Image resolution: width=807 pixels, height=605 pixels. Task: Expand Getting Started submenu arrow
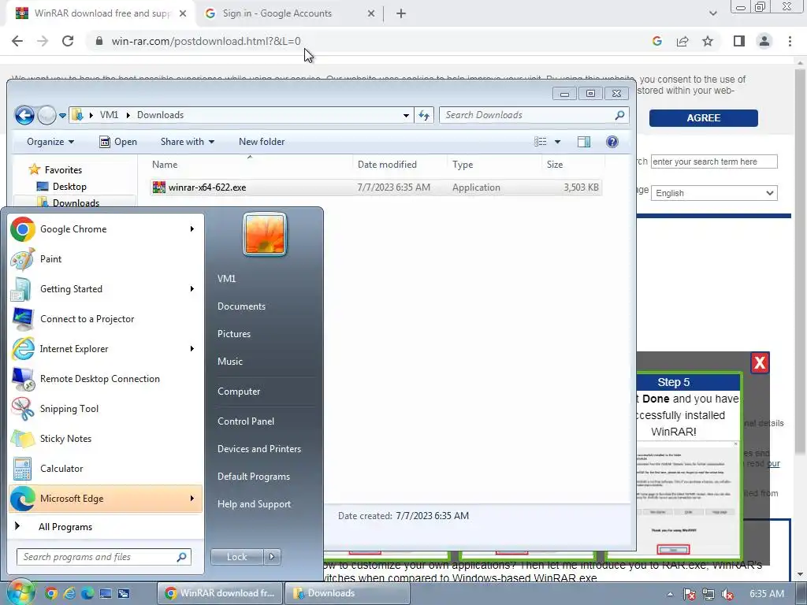(x=192, y=288)
